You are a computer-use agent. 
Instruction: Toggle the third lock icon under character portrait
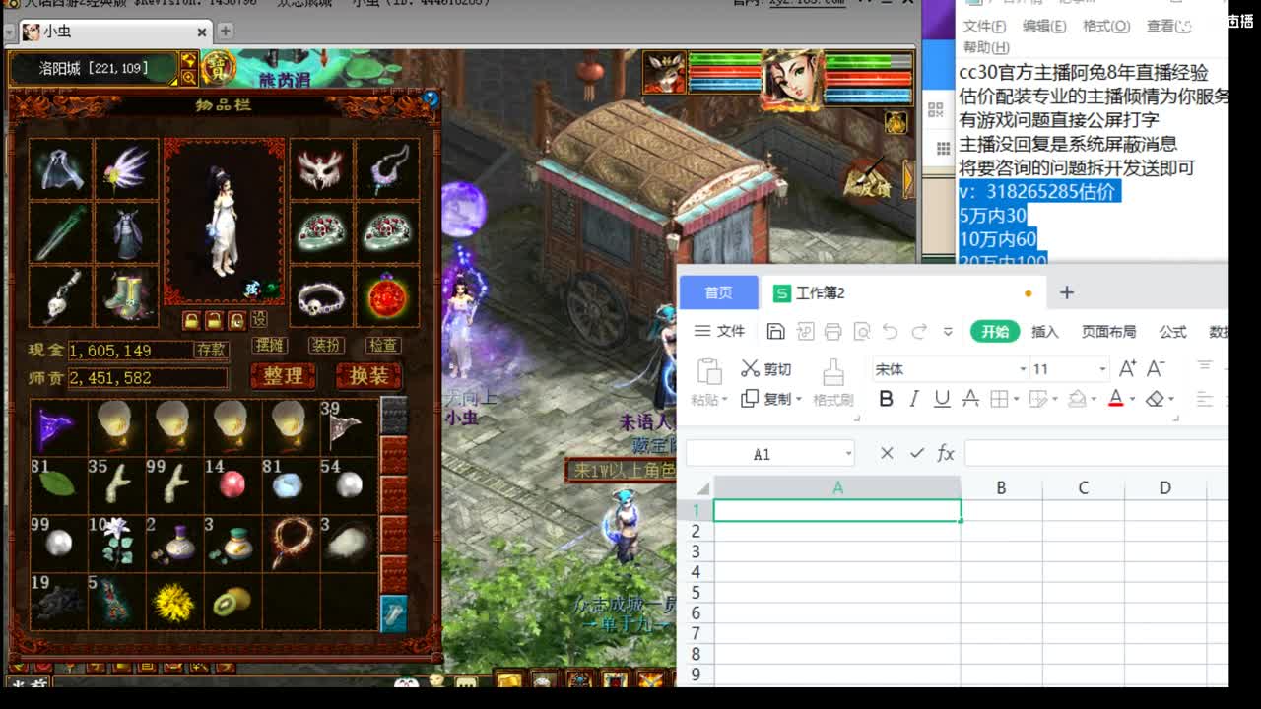tap(236, 320)
